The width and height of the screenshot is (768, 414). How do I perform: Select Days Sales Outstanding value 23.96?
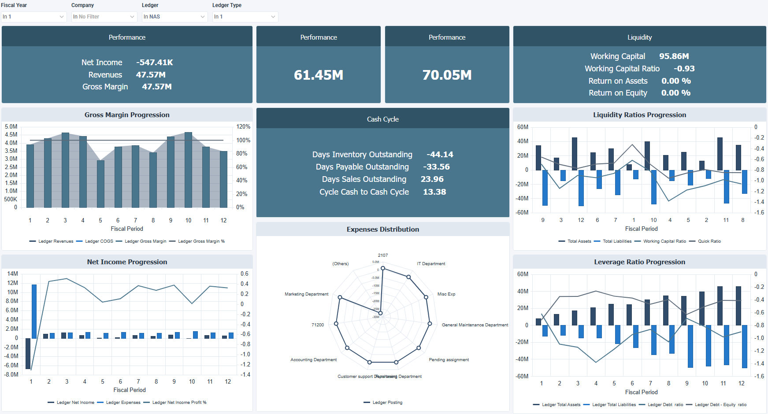click(x=432, y=179)
